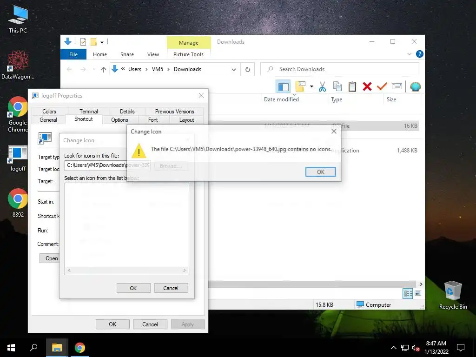Open the DataWagon desktop shortcut

coord(18,65)
